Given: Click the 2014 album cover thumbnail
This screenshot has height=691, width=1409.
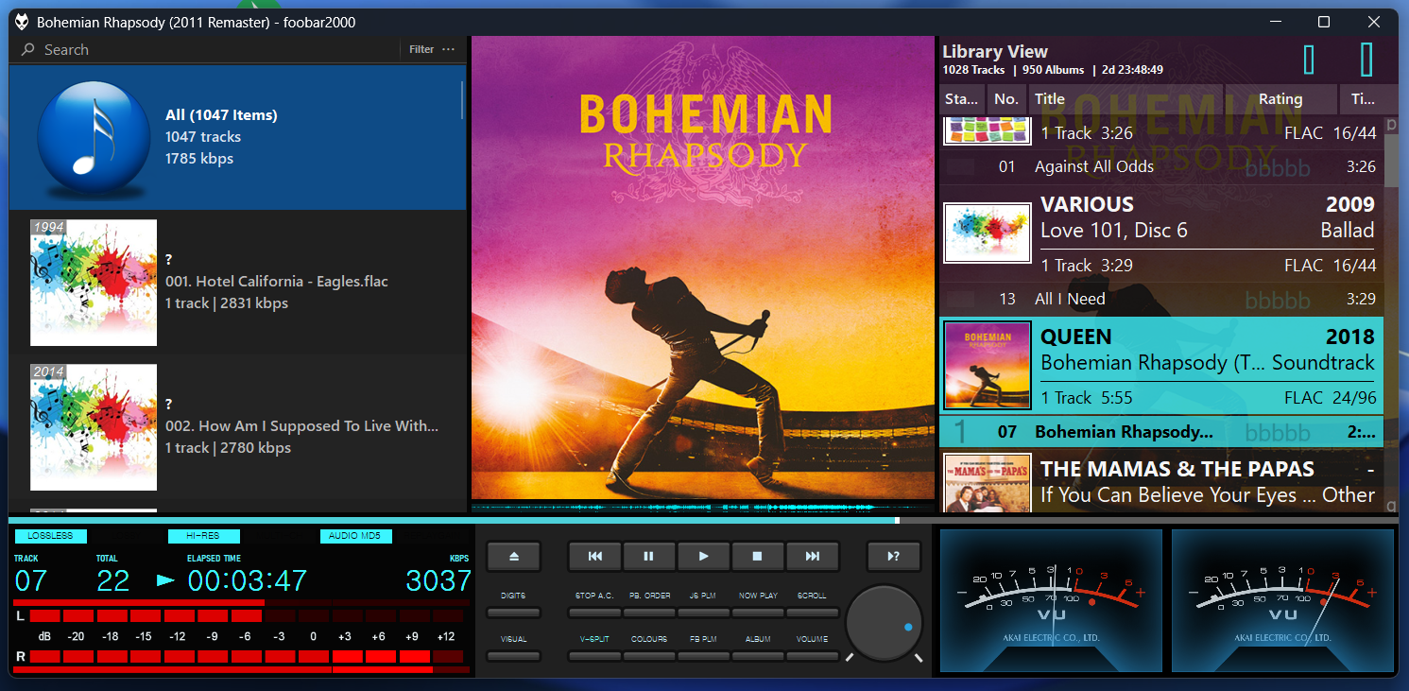Looking at the screenshot, I should point(94,427).
